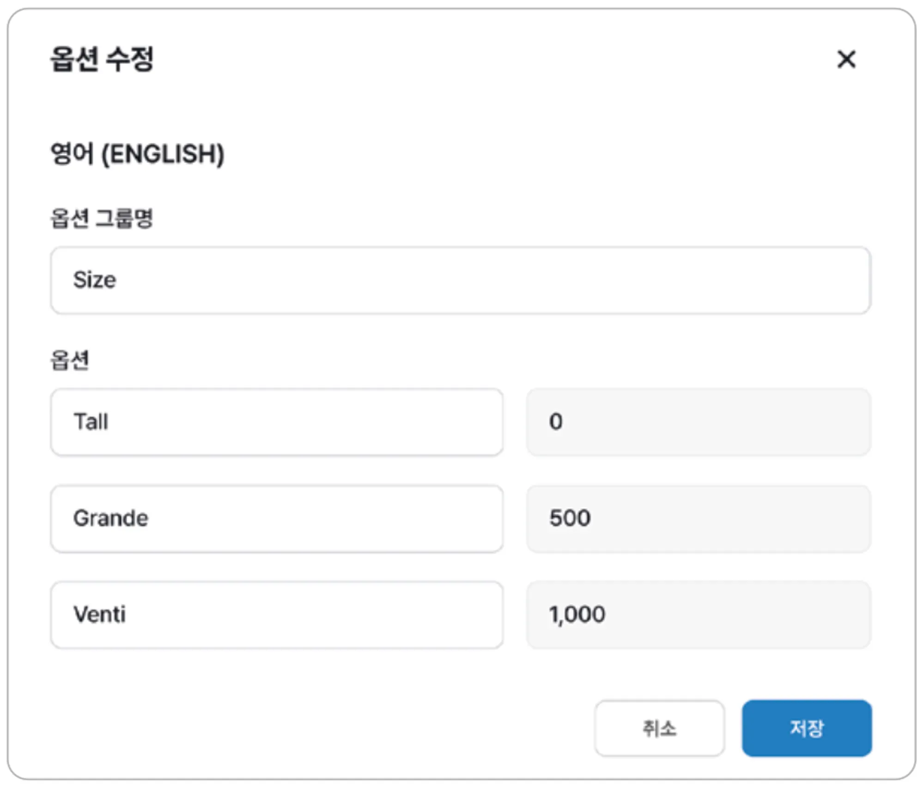924x794 pixels.
Task: Click the 옵션 그룹명 field containing Size
Action: [460, 280]
